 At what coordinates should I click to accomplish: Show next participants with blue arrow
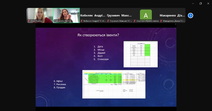coord(190,16)
